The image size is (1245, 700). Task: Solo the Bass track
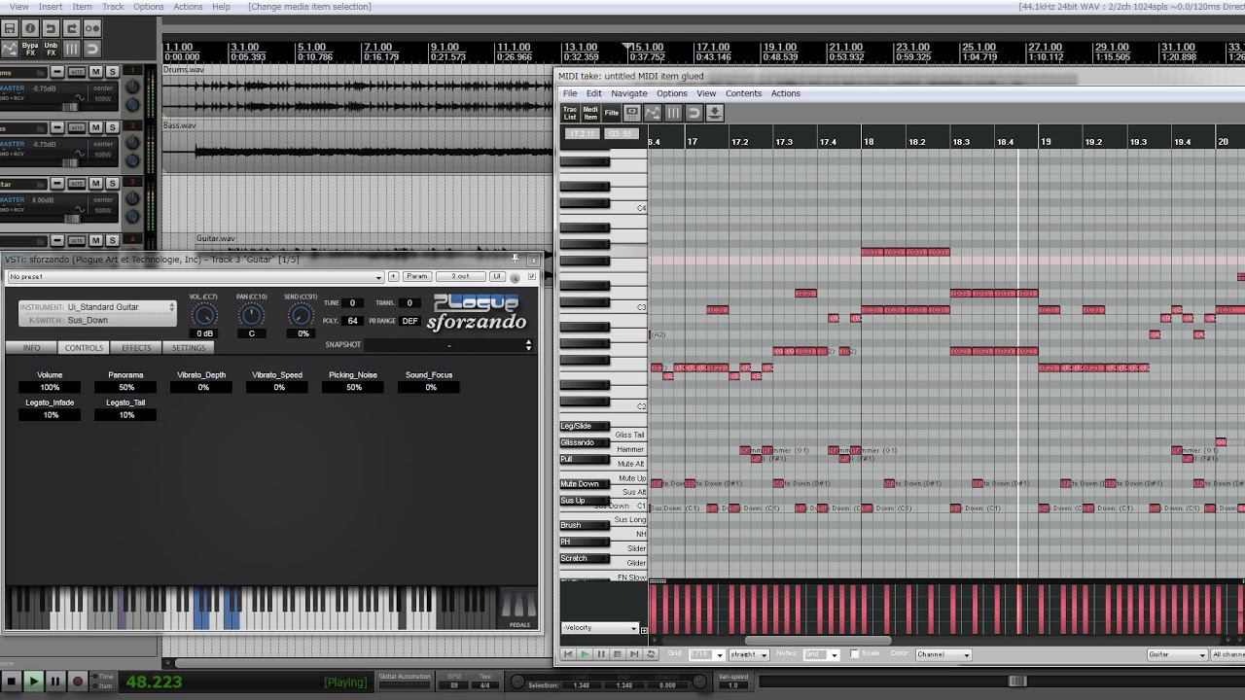[112, 128]
